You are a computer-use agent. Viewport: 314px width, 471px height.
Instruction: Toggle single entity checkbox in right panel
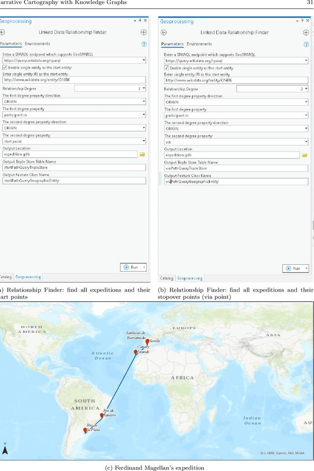pyautogui.click(x=166, y=68)
